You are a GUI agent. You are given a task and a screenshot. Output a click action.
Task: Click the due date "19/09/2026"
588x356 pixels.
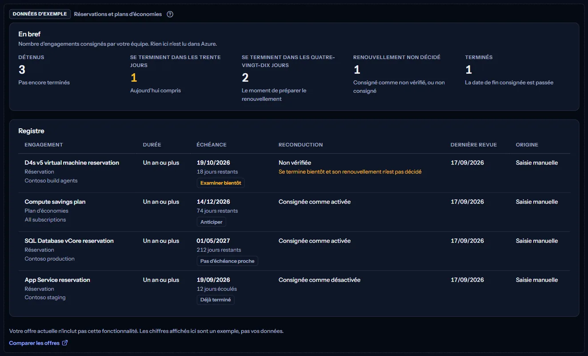click(213, 280)
